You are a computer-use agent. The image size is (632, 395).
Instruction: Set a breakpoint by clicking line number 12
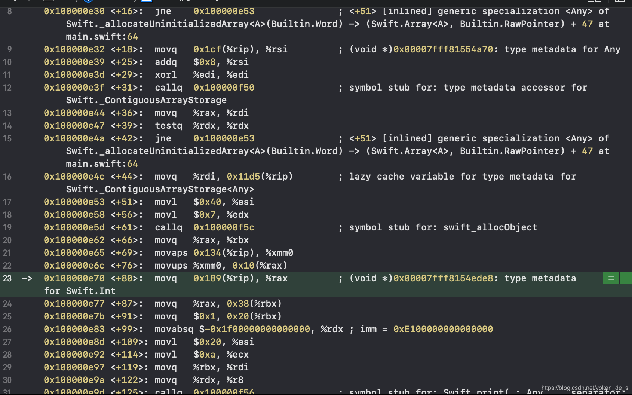(x=7, y=88)
